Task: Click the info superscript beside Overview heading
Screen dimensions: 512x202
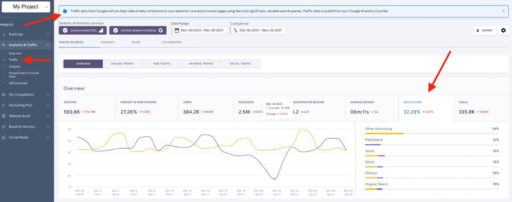Action: point(85,87)
